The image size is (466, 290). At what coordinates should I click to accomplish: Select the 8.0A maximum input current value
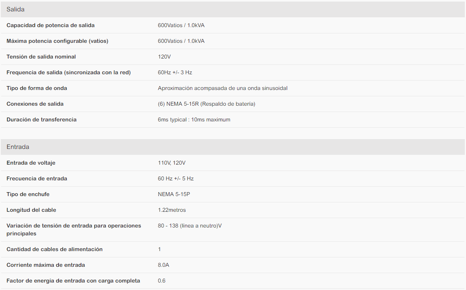tap(164, 265)
